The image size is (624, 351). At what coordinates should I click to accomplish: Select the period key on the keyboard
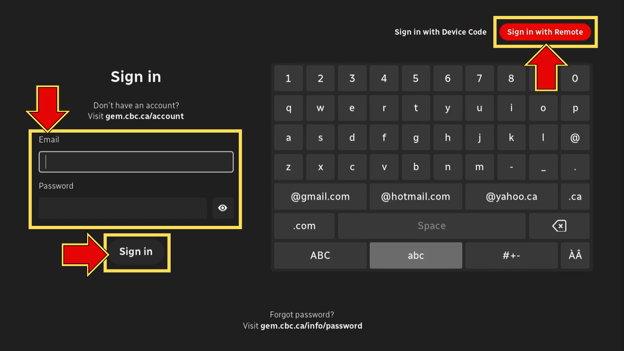pos(575,167)
